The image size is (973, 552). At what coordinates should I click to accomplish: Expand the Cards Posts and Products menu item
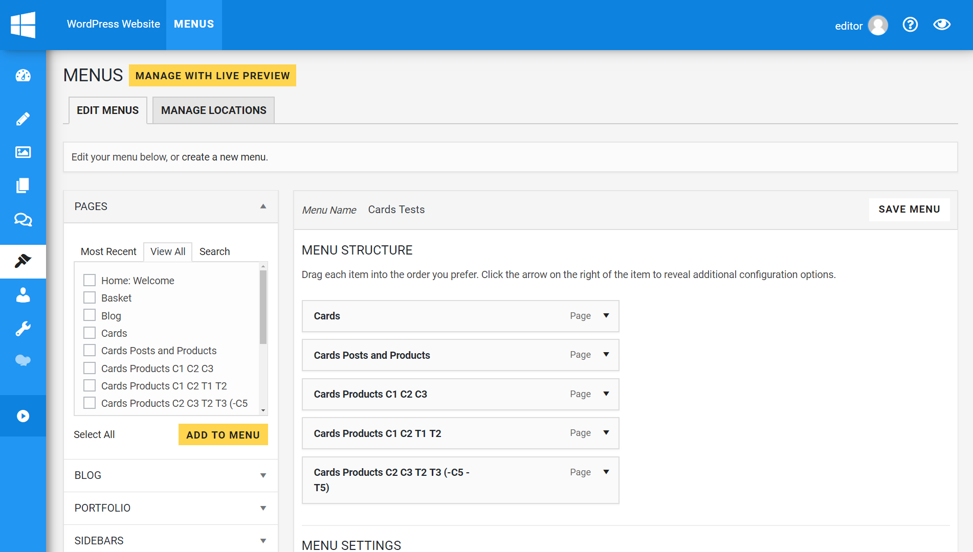[606, 355]
